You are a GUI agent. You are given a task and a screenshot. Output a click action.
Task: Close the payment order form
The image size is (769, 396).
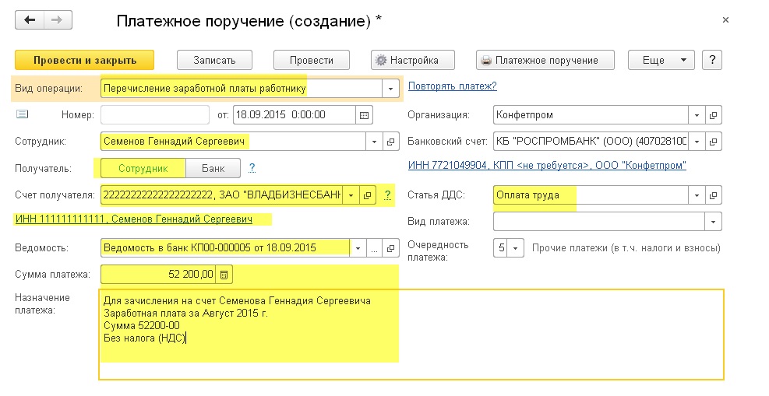tap(725, 20)
